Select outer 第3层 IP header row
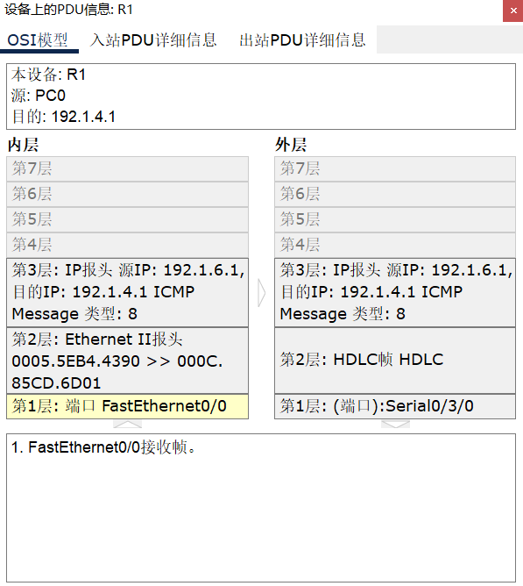Screen dimensions: 523x586 pyautogui.click(x=395, y=292)
